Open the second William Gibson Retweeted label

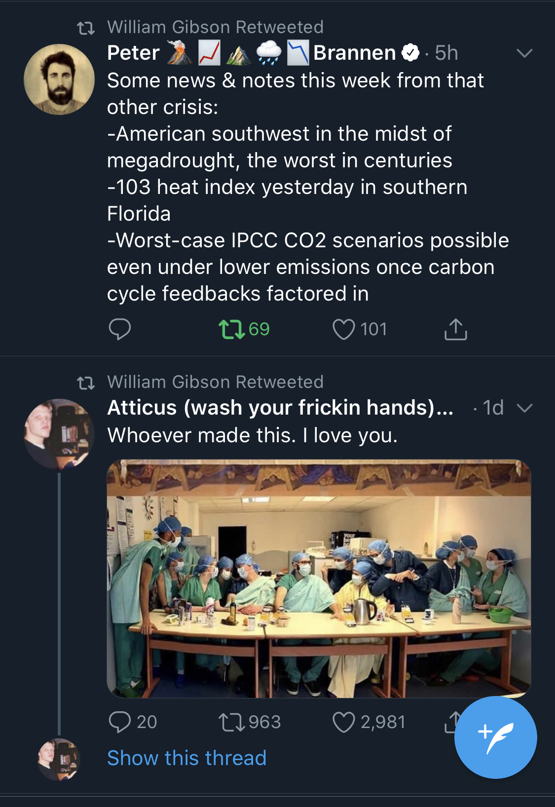click(x=215, y=382)
